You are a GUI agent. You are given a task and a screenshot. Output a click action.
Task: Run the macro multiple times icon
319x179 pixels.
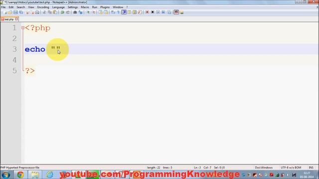tap(163, 12)
